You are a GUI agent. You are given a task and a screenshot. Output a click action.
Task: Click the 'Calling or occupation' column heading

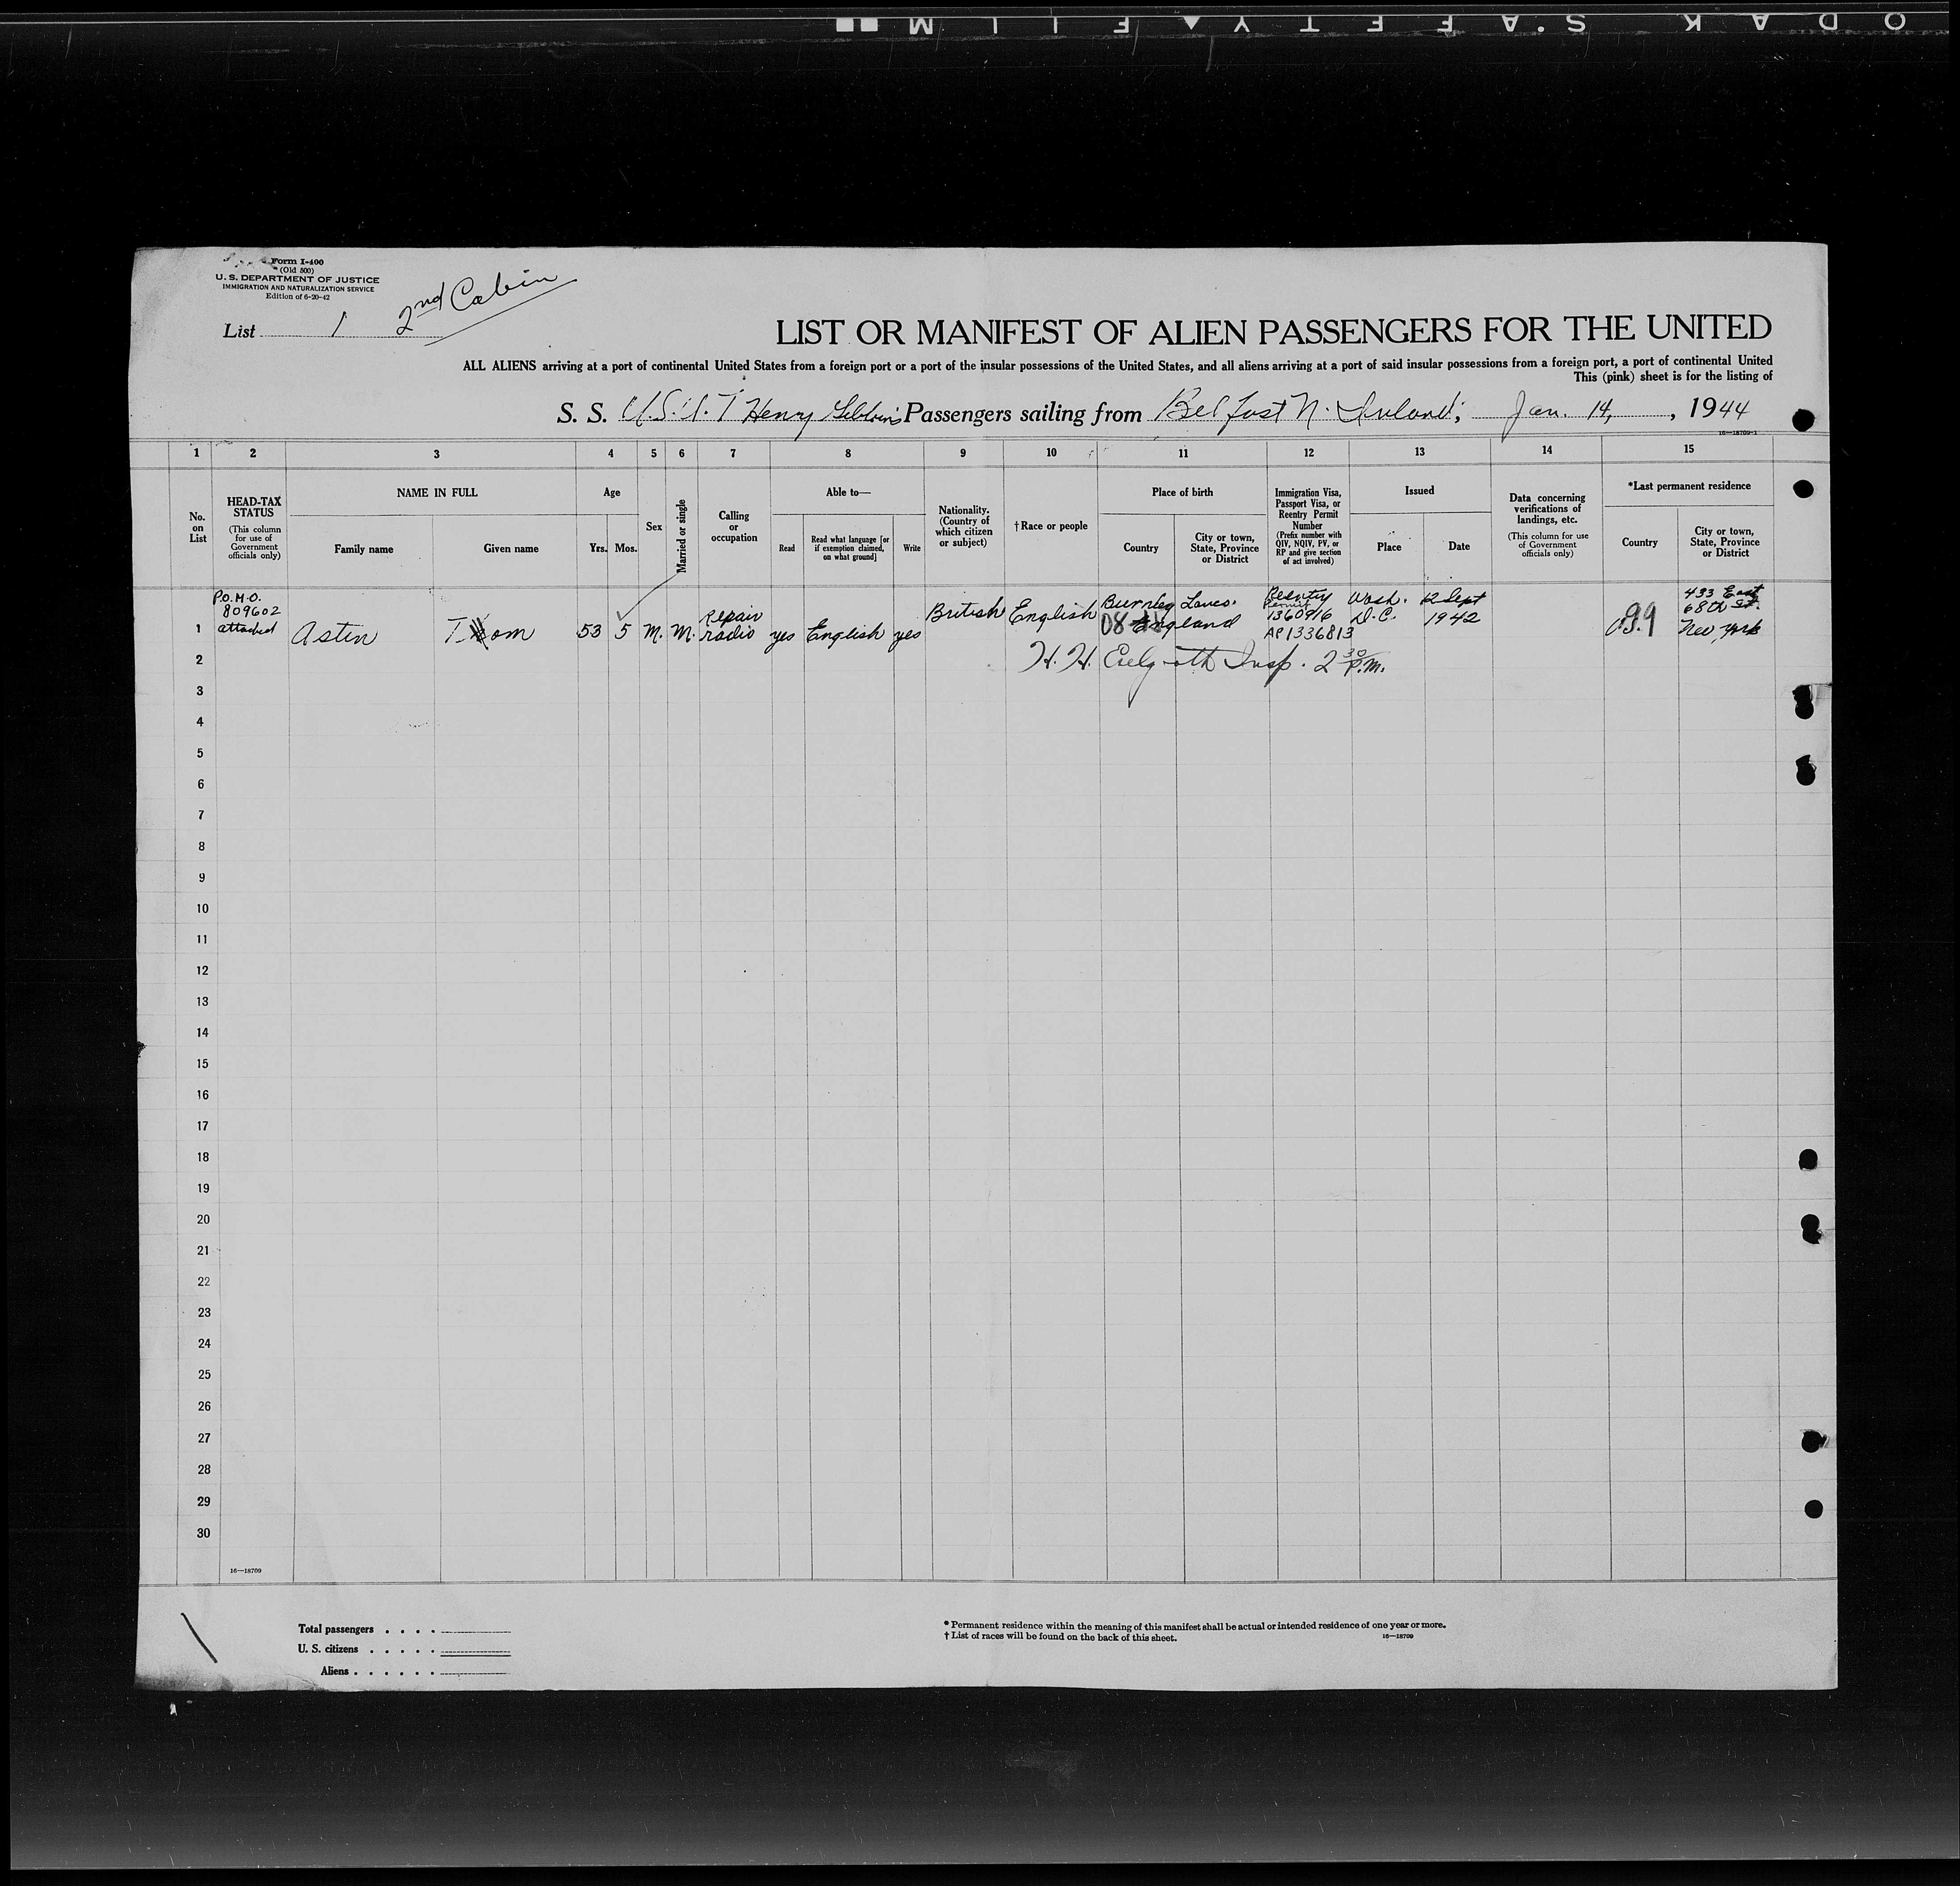[734, 527]
